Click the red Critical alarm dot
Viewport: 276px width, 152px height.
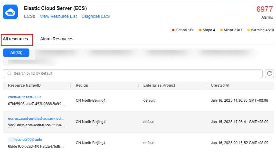click(173, 30)
